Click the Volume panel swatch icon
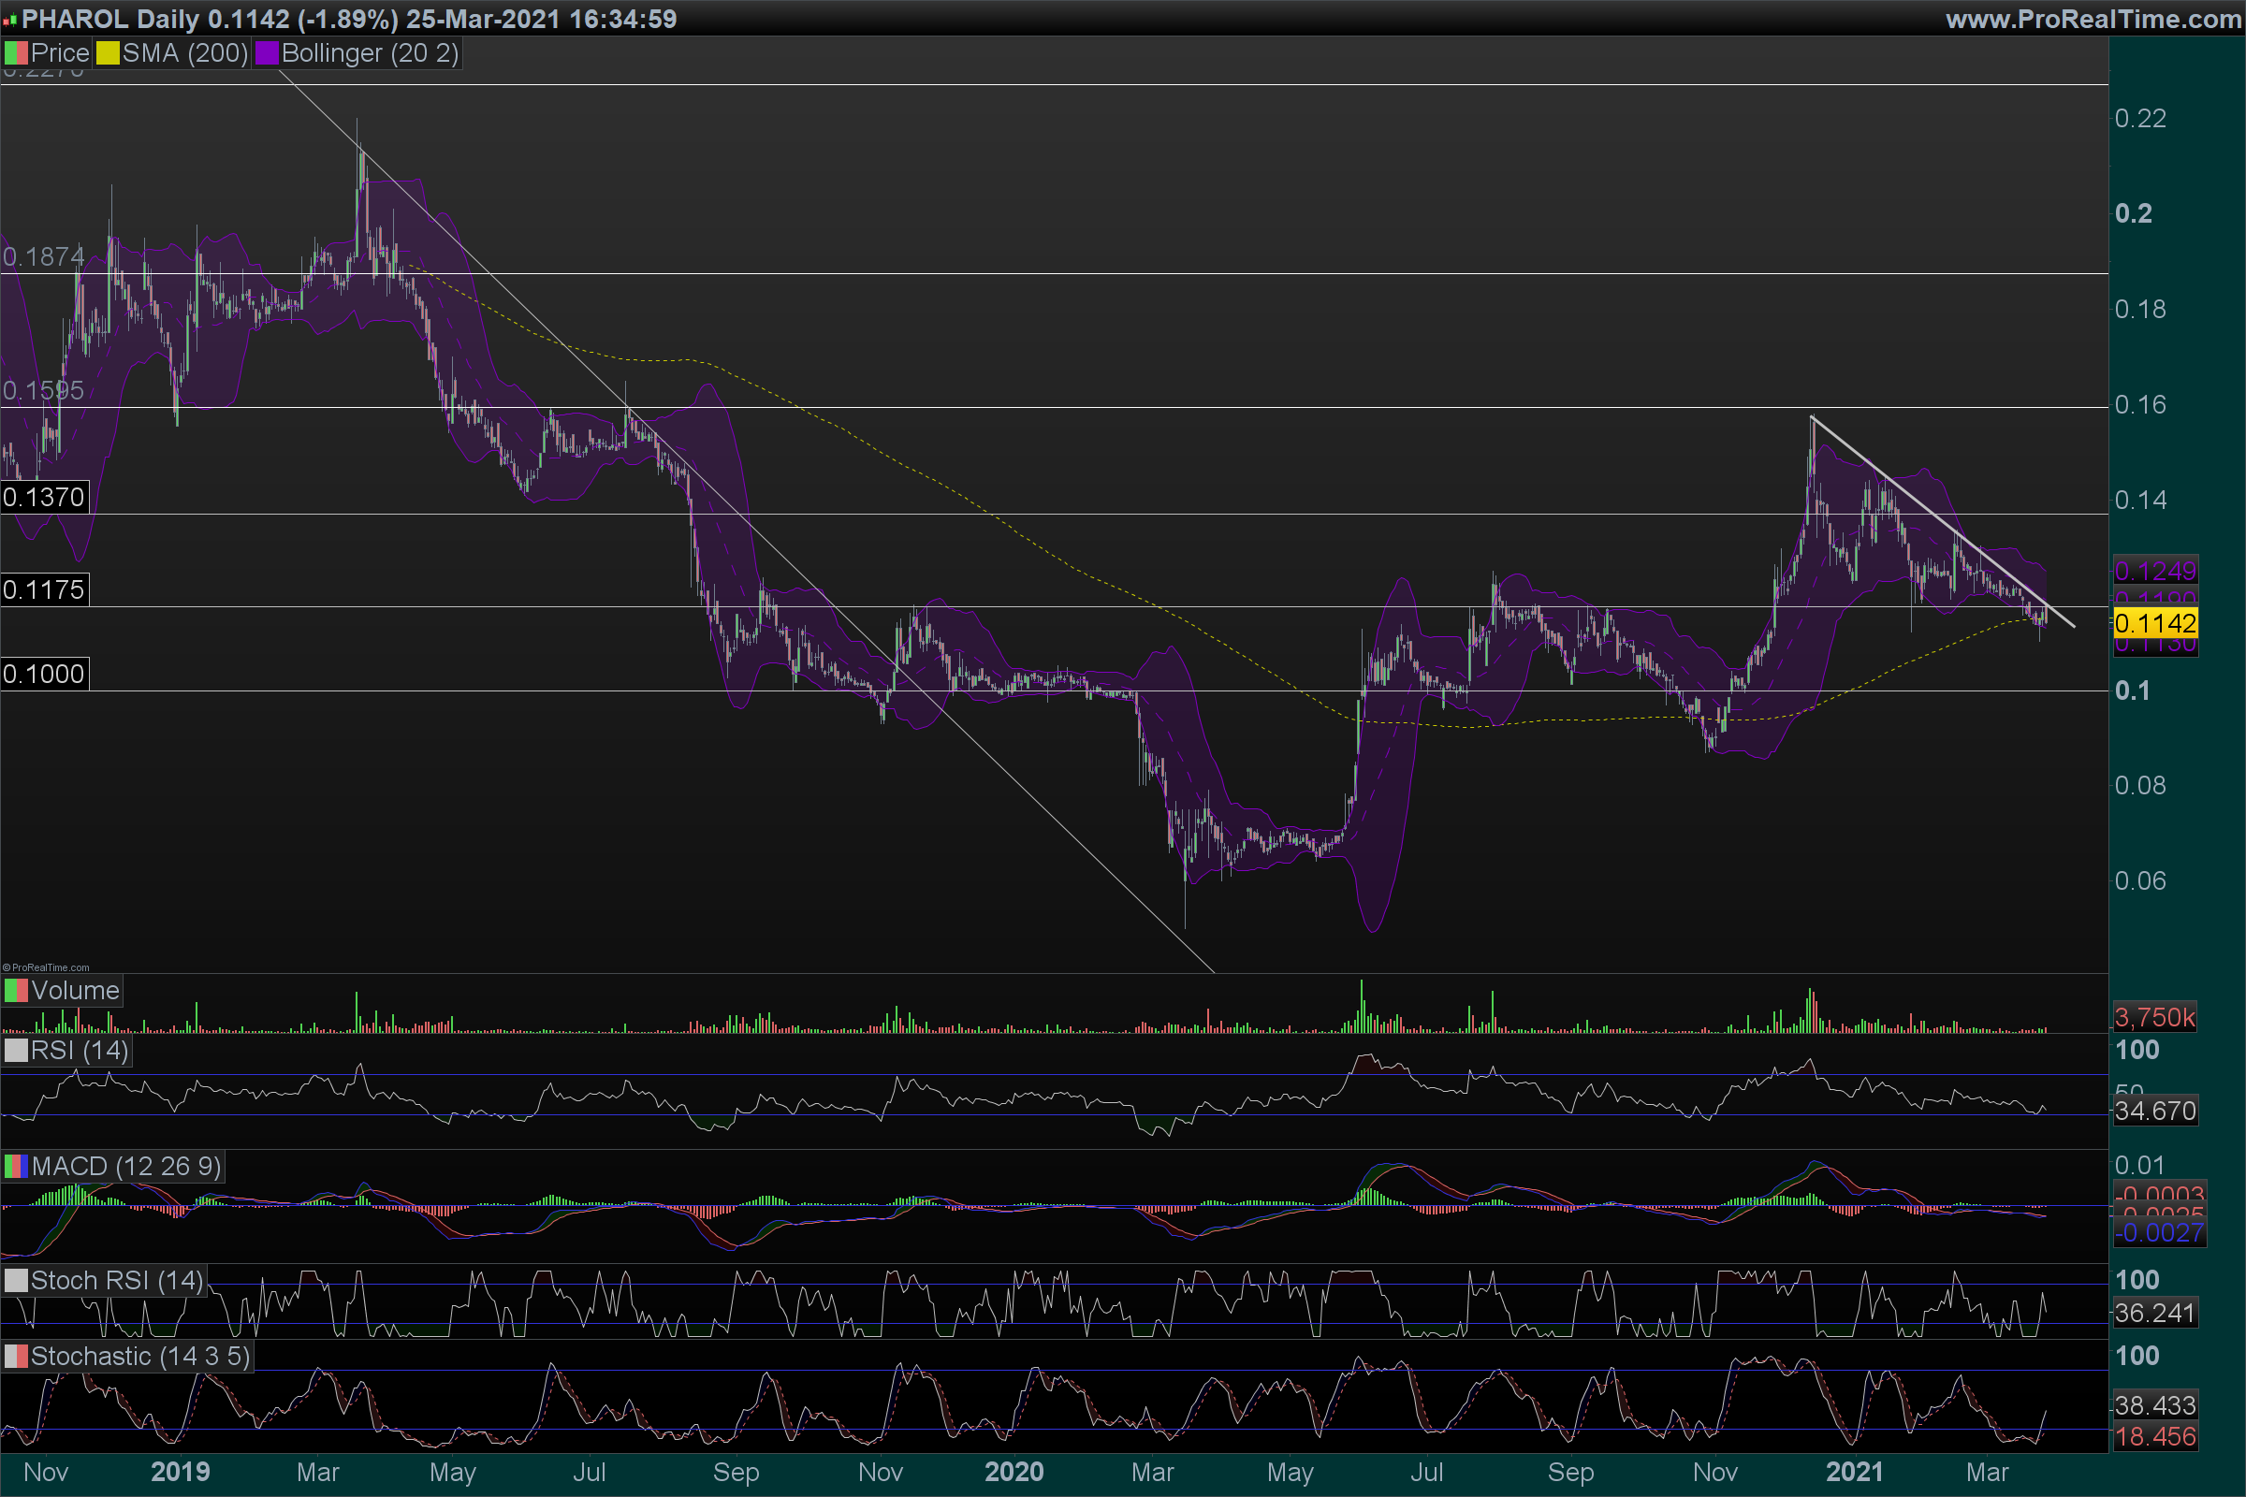Image resolution: width=2246 pixels, height=1497 pixels. tap(16, 991)
